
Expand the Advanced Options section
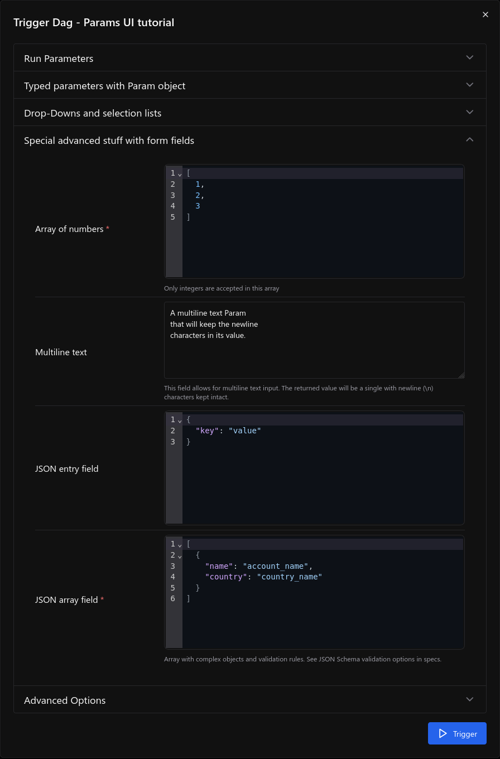coord(249,700)
